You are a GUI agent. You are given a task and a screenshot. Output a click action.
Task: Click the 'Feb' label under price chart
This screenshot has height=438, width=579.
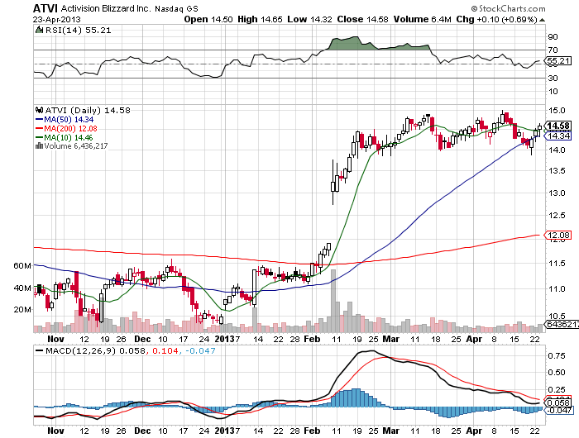[312, 339]
